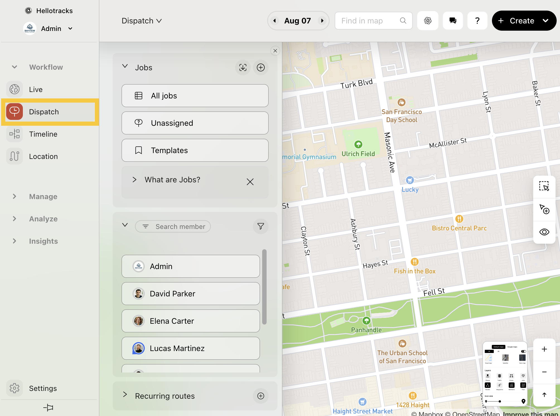Toggle the Places layer
The height and width of the screenshot is (416, 560).
[488, 376]
